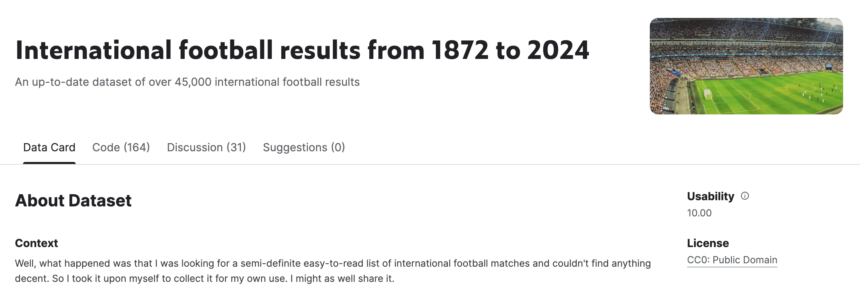Screen dimensions: 860x286
Task: Click the active tab underline below Data Card
Action: pos(49,163)
